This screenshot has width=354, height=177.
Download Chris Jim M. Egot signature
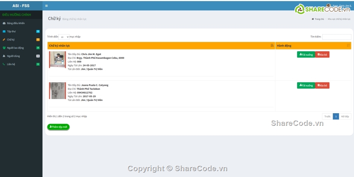point(306,55)
